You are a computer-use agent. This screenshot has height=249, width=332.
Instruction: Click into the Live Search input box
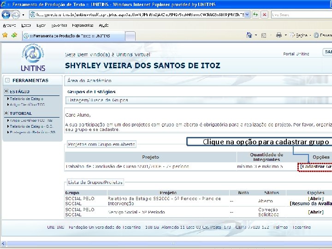pyautogui.click(x=302, y=15)
